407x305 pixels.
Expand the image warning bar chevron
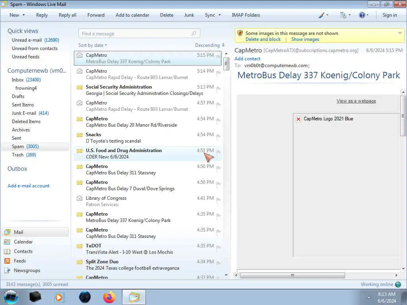[400, 33]
